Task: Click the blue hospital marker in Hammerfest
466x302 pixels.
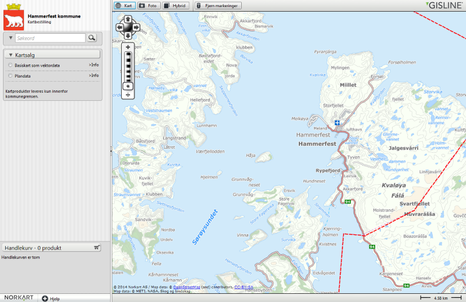Action: (x=337, y=122)
